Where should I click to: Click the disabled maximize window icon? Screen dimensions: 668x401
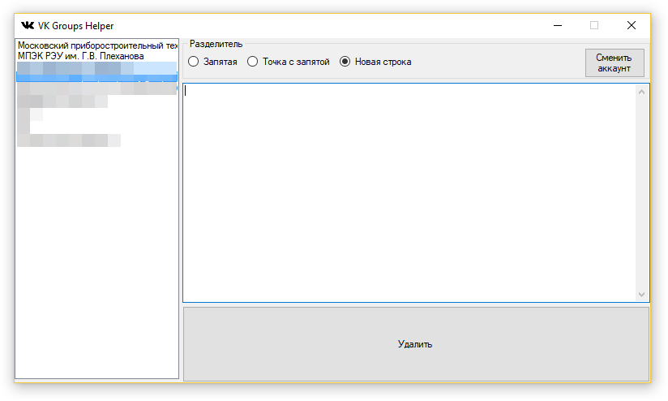tap(594, 25)
